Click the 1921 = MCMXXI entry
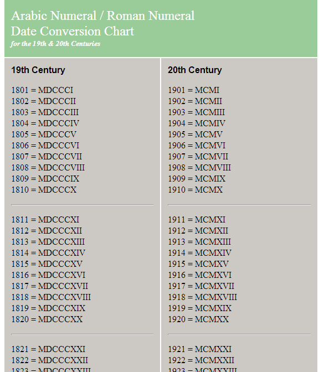This screenshot has width=319, height=372. pos(199,349)
